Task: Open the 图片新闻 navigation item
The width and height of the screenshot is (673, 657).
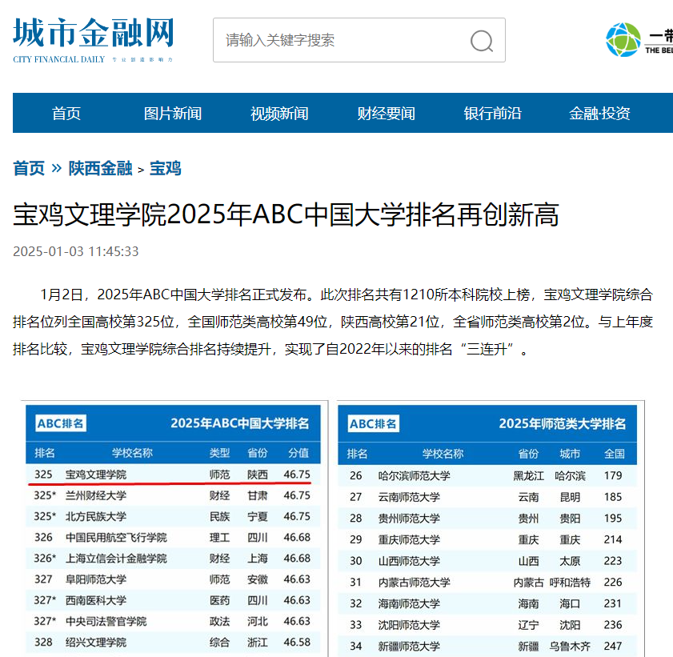Action: tap(173, 114)
